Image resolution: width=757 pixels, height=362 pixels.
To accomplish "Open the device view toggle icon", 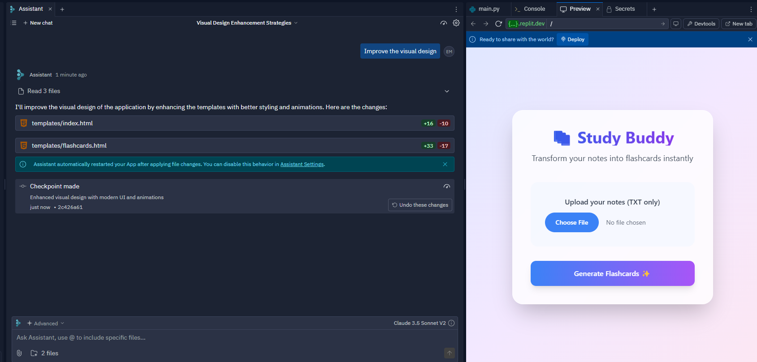I will coord(676,24).
